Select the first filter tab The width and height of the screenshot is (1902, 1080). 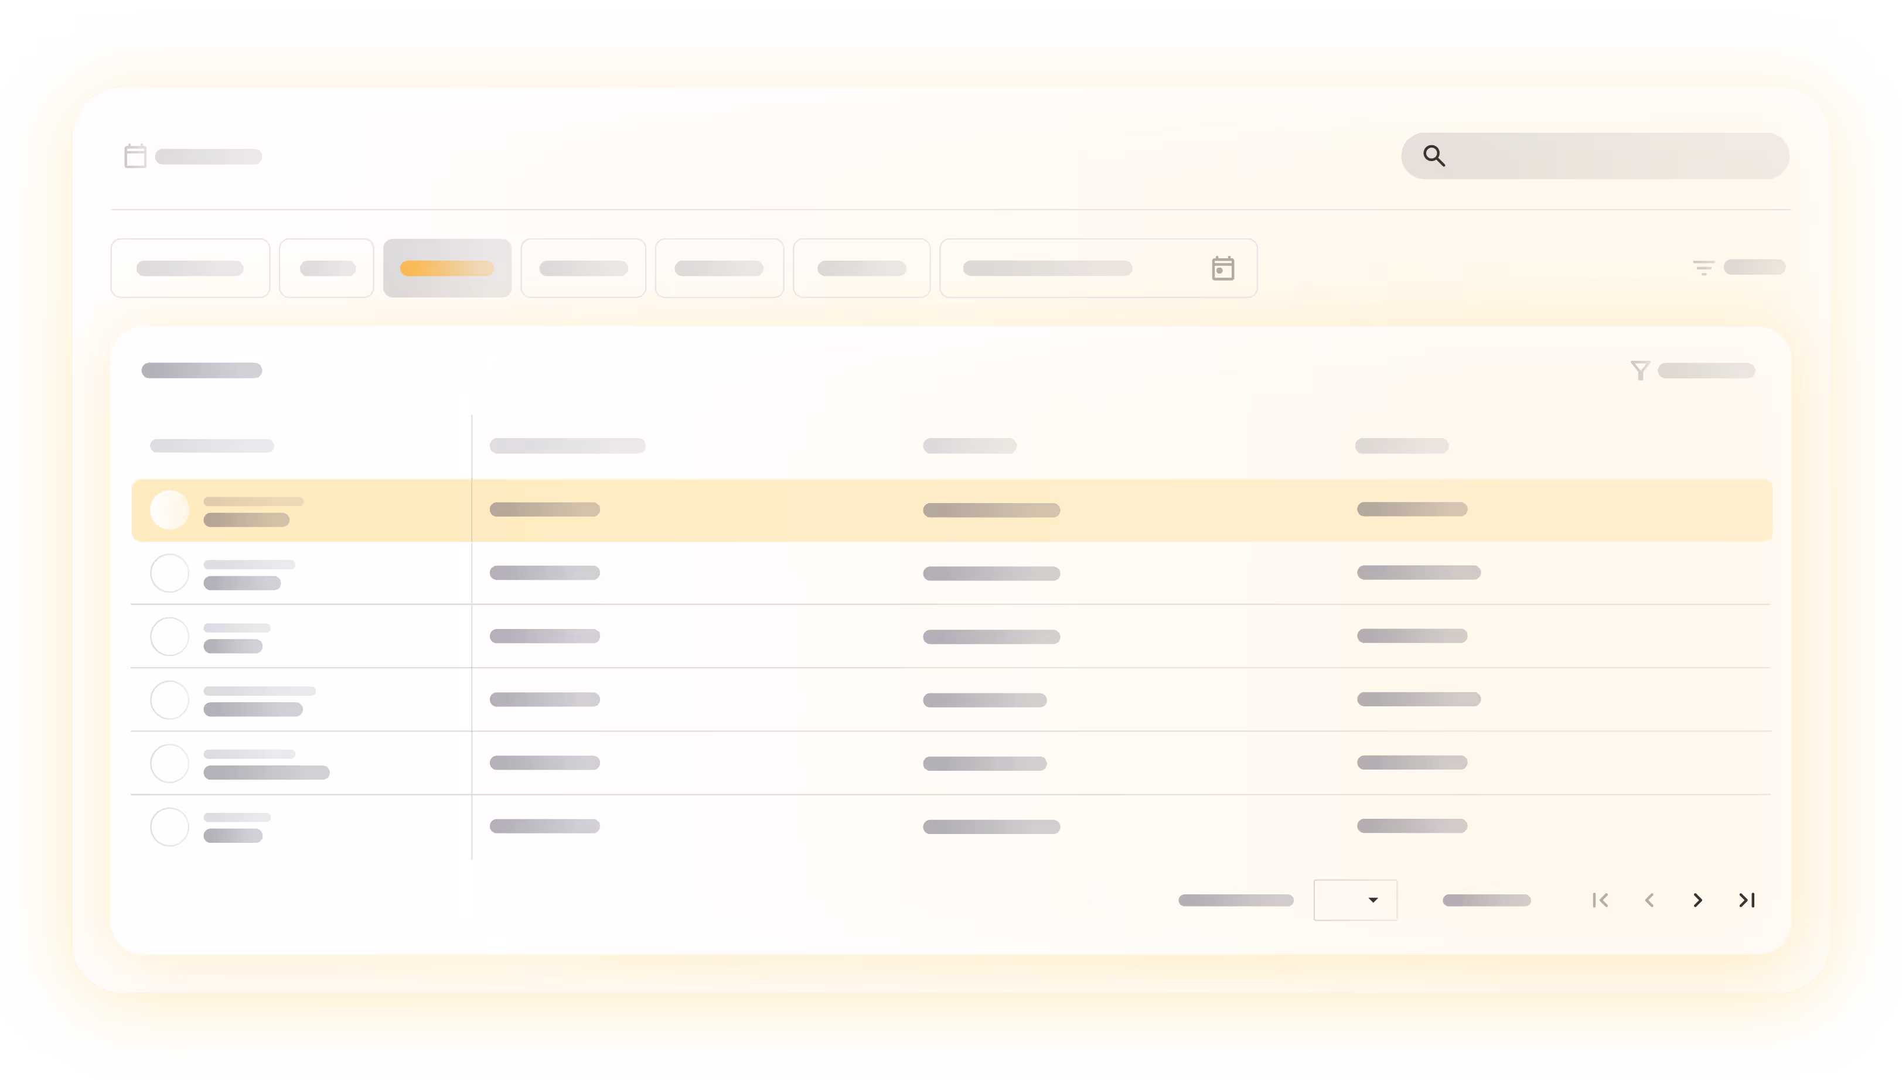click(x=190, y=268)
